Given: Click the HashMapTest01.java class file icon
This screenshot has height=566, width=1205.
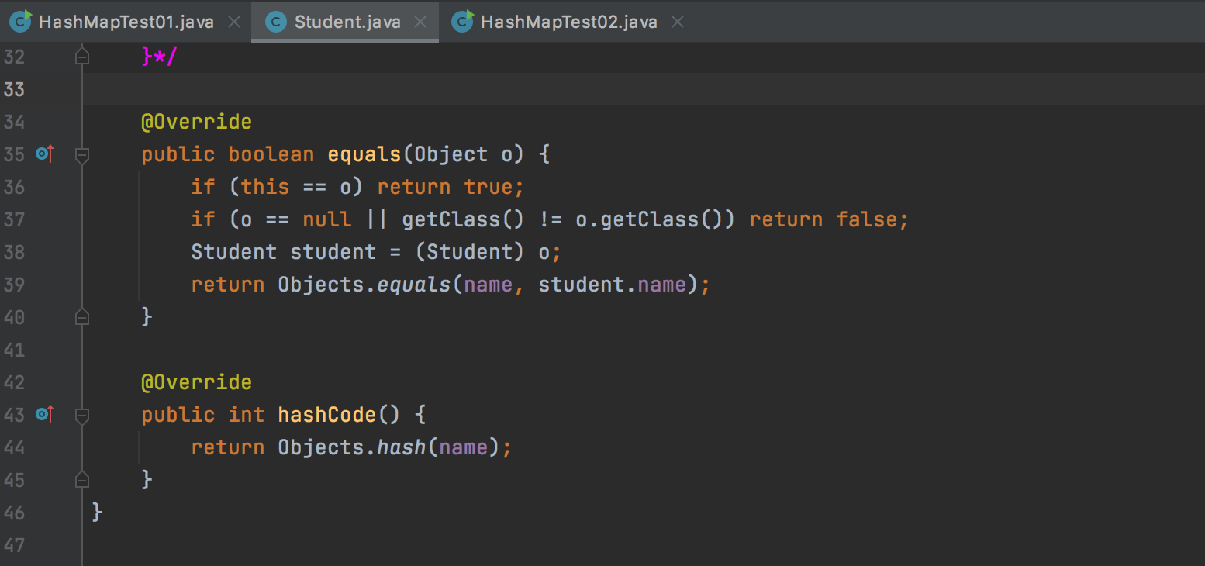Looking at the screenshot, I should click(x=21, y=21).
